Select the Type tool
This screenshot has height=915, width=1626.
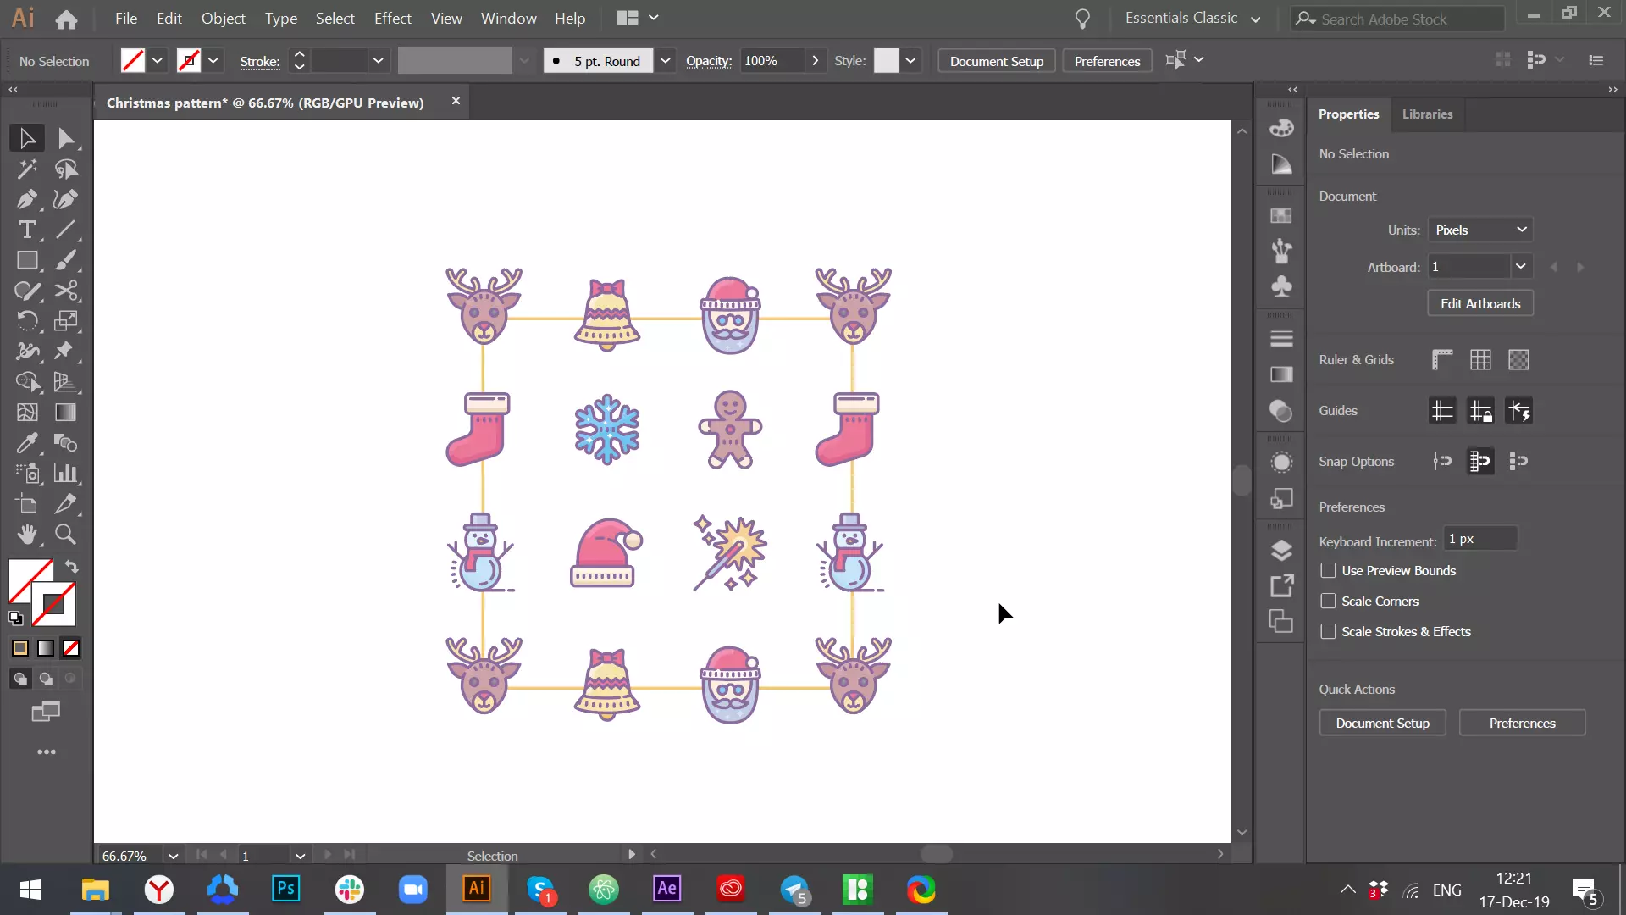(26, 230)
